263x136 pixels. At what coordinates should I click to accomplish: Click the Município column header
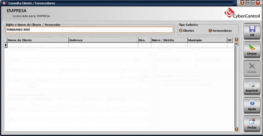pyautogui.click(x=207, y=40)
